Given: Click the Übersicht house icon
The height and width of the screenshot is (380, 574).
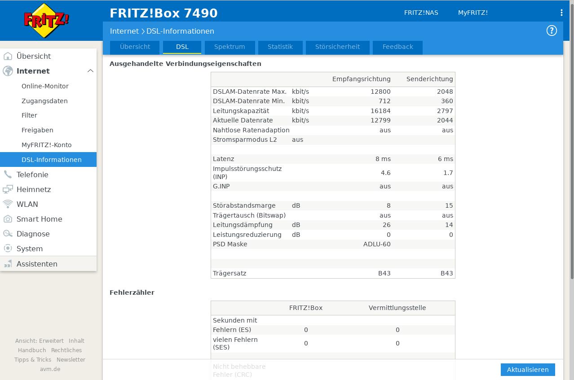Looking at the screenshot, I should point(8,56).
